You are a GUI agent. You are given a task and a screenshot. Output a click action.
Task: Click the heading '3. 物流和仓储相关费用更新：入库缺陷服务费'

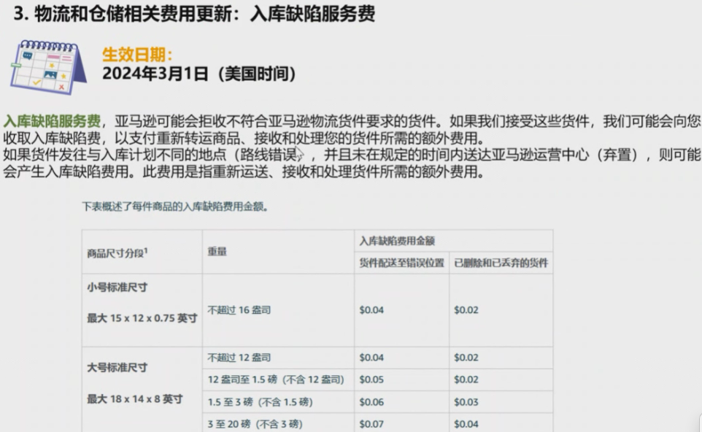(x=194, y=13)
